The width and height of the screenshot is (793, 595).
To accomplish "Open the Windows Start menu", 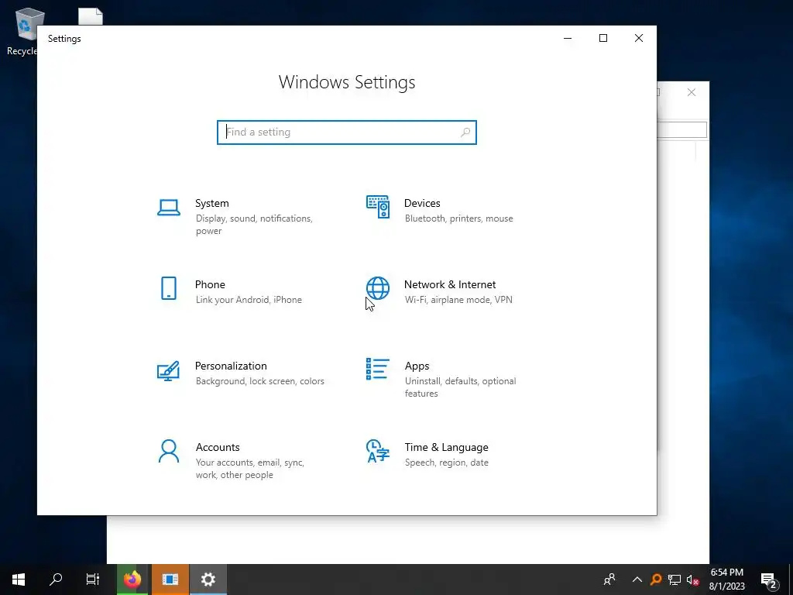I will pos(19,580).
